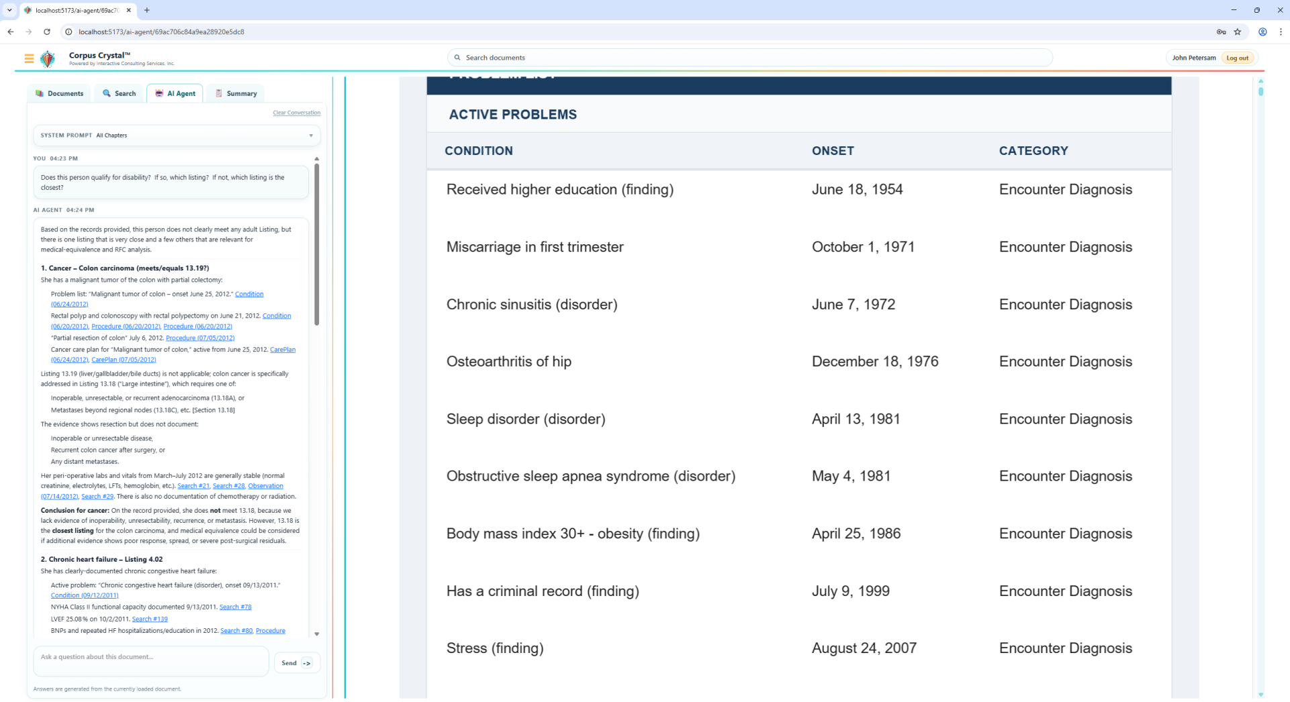Open the password key icon

(x=1221, y=32)
